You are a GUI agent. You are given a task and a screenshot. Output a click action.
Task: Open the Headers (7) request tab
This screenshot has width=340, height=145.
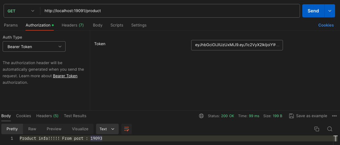click(x=73, y=25)
